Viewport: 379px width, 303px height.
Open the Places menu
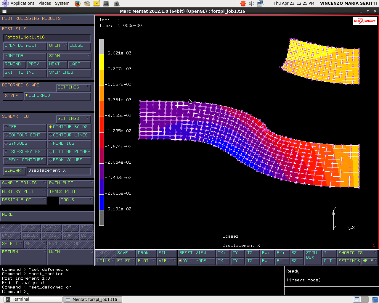tap(44, 3)
